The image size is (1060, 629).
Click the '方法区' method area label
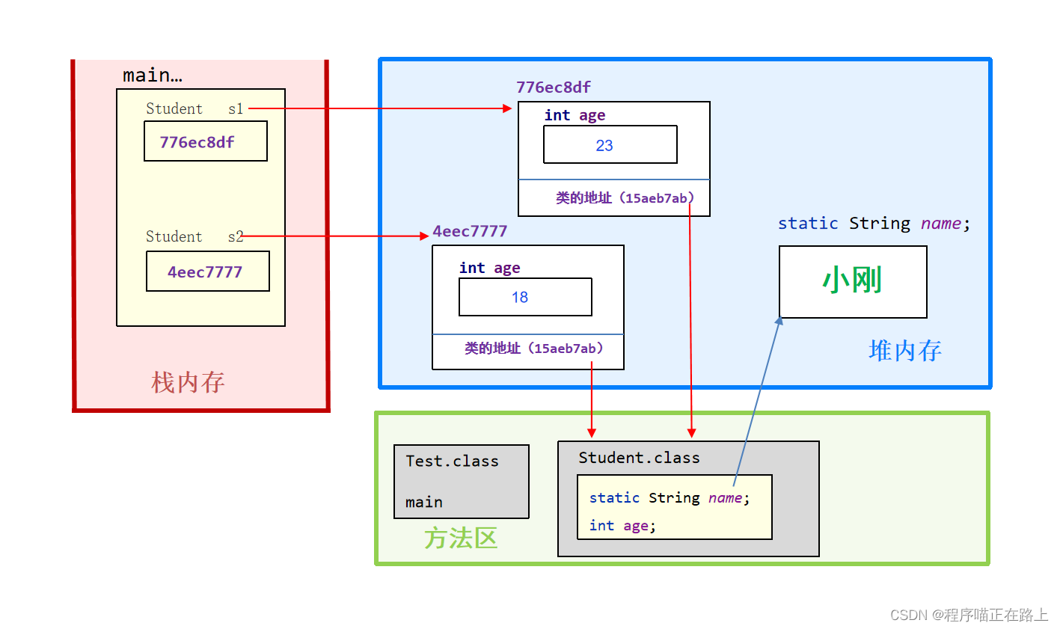click(x=461, y=538)
